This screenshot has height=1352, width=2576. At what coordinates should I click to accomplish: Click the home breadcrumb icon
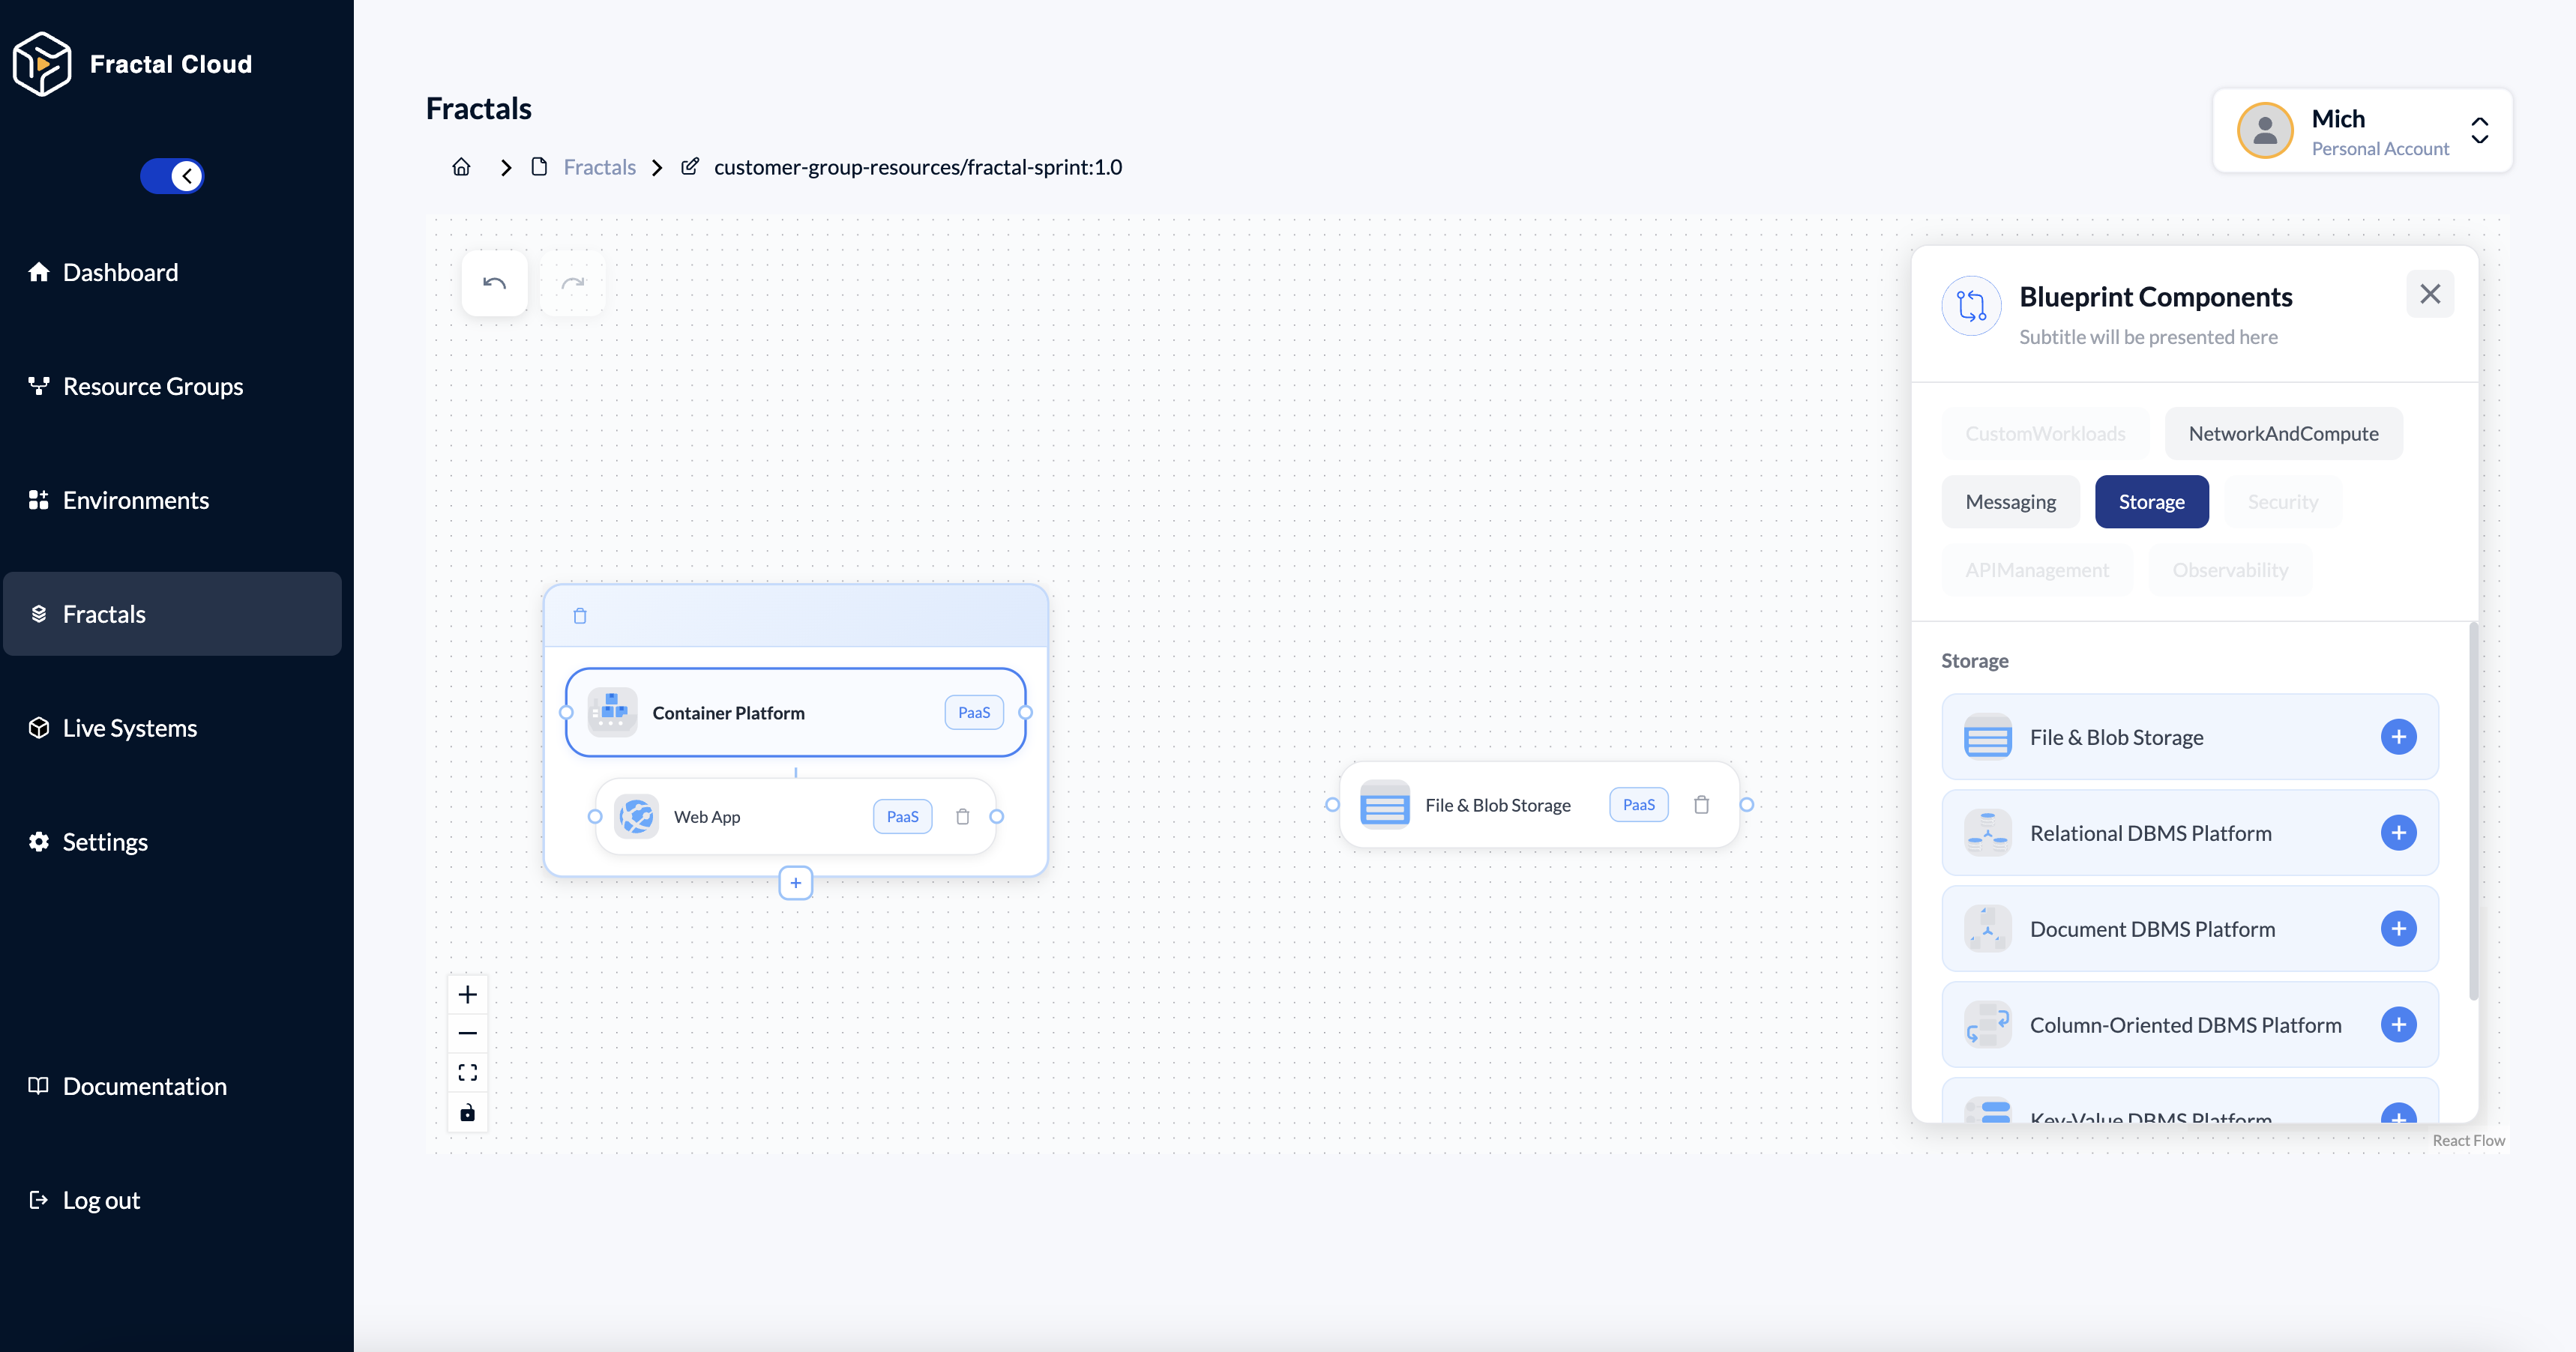coord(461,167)
